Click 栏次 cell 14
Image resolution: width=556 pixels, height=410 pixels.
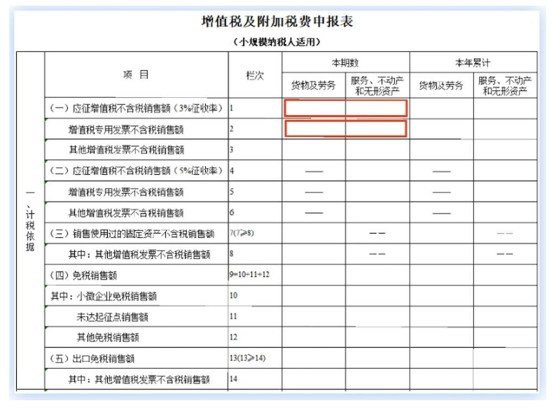(x=255, y=379)
